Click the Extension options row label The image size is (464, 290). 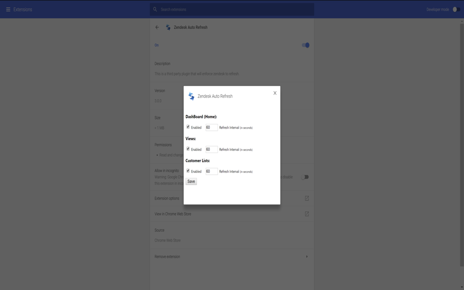point(167,198)
